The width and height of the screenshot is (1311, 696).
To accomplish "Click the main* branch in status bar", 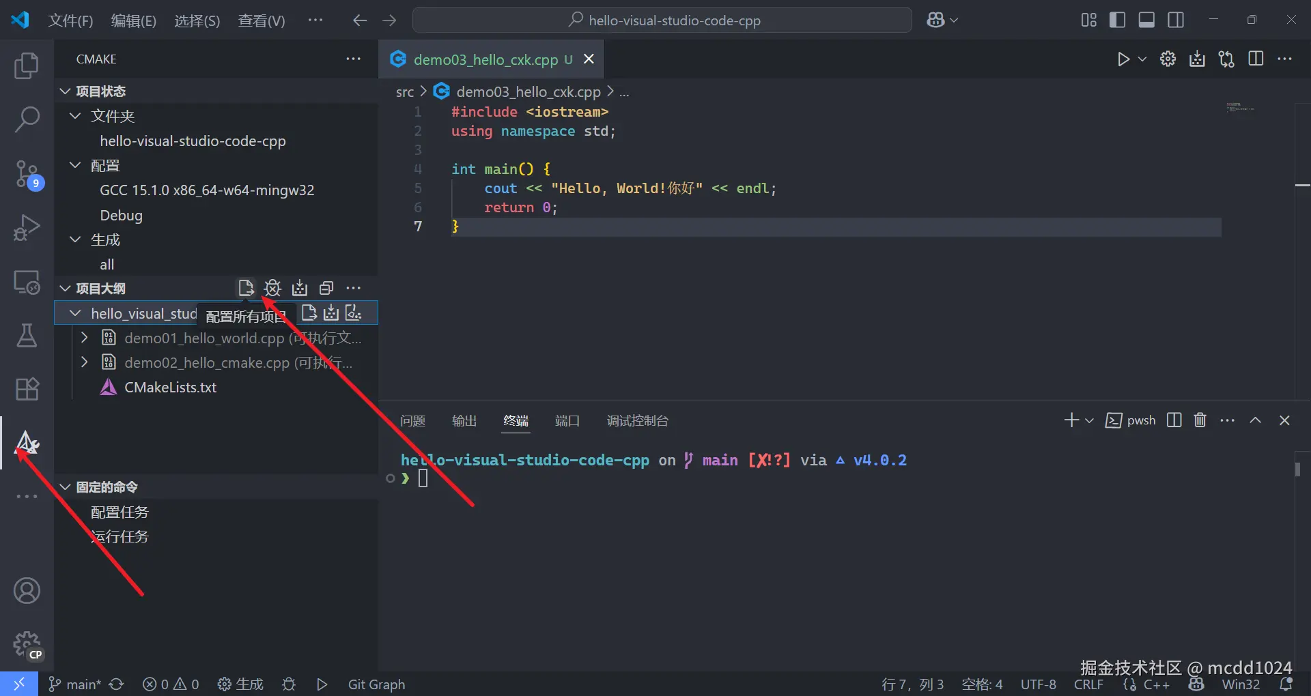I will 74,684.
